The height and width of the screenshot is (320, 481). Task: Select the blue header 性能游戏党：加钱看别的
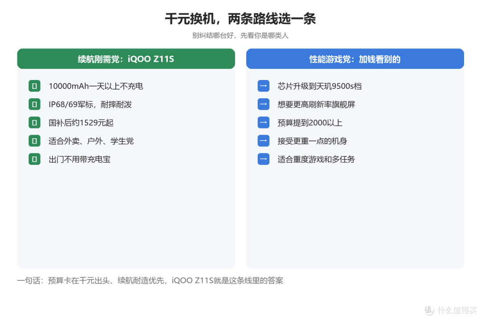(355, 59)
